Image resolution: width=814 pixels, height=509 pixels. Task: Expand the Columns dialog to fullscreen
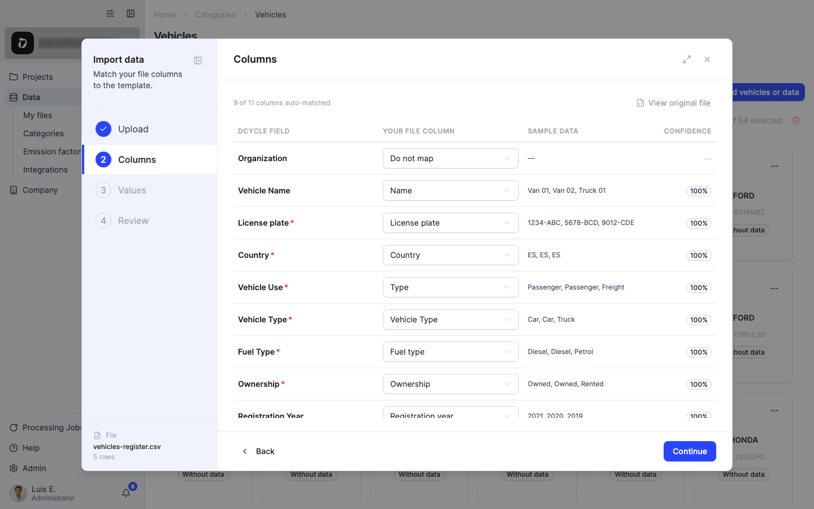[x=687, y=59]
